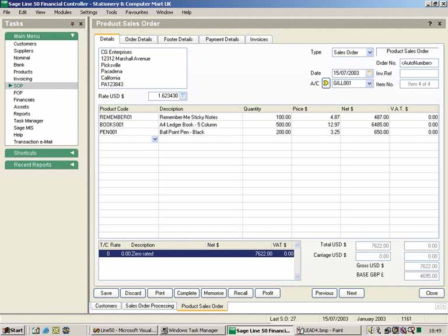The width and height of the screenshot is (448, 336).
Task: Click the Product Sales Order help question mark
Action: (x=430, y=24)
